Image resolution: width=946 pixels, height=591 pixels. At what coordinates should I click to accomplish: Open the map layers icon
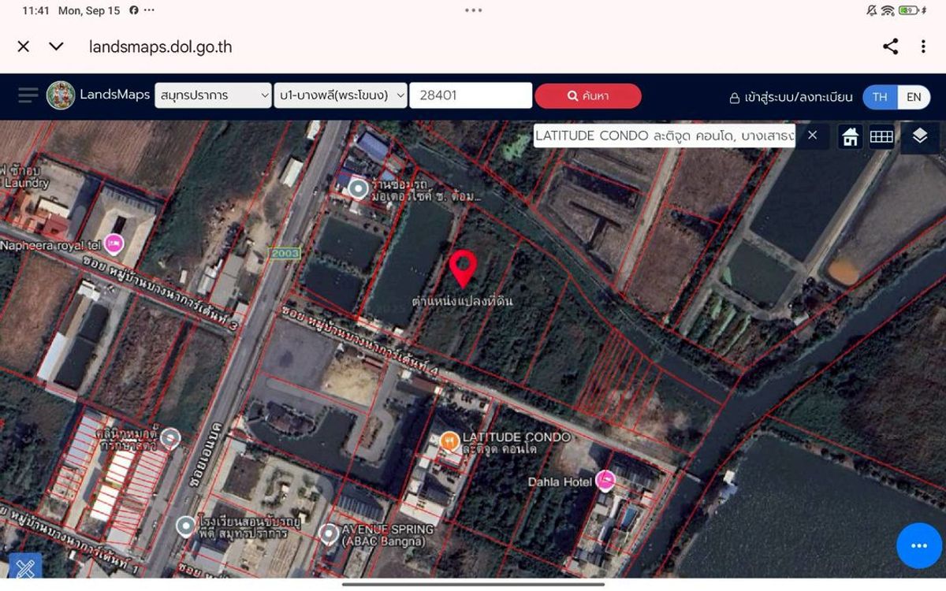coord(919,136)
